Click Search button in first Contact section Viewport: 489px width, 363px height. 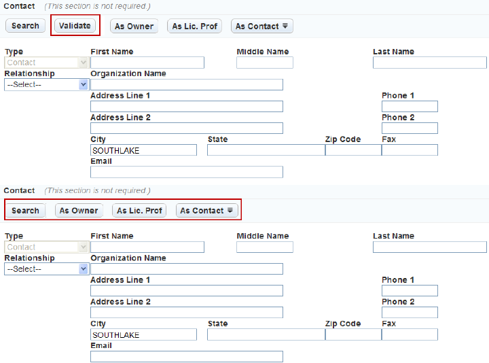click(25, 26)
